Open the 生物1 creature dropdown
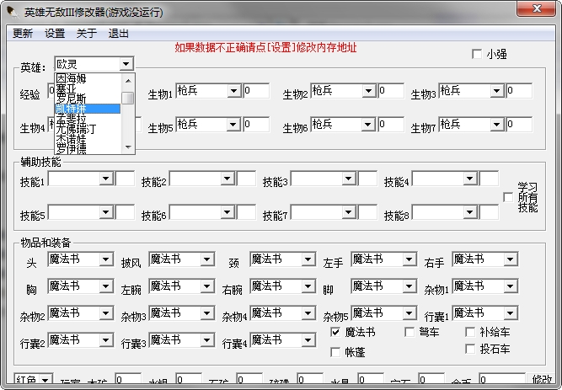Viewport: 562px width, 390px height. click(x=233, y=91)
